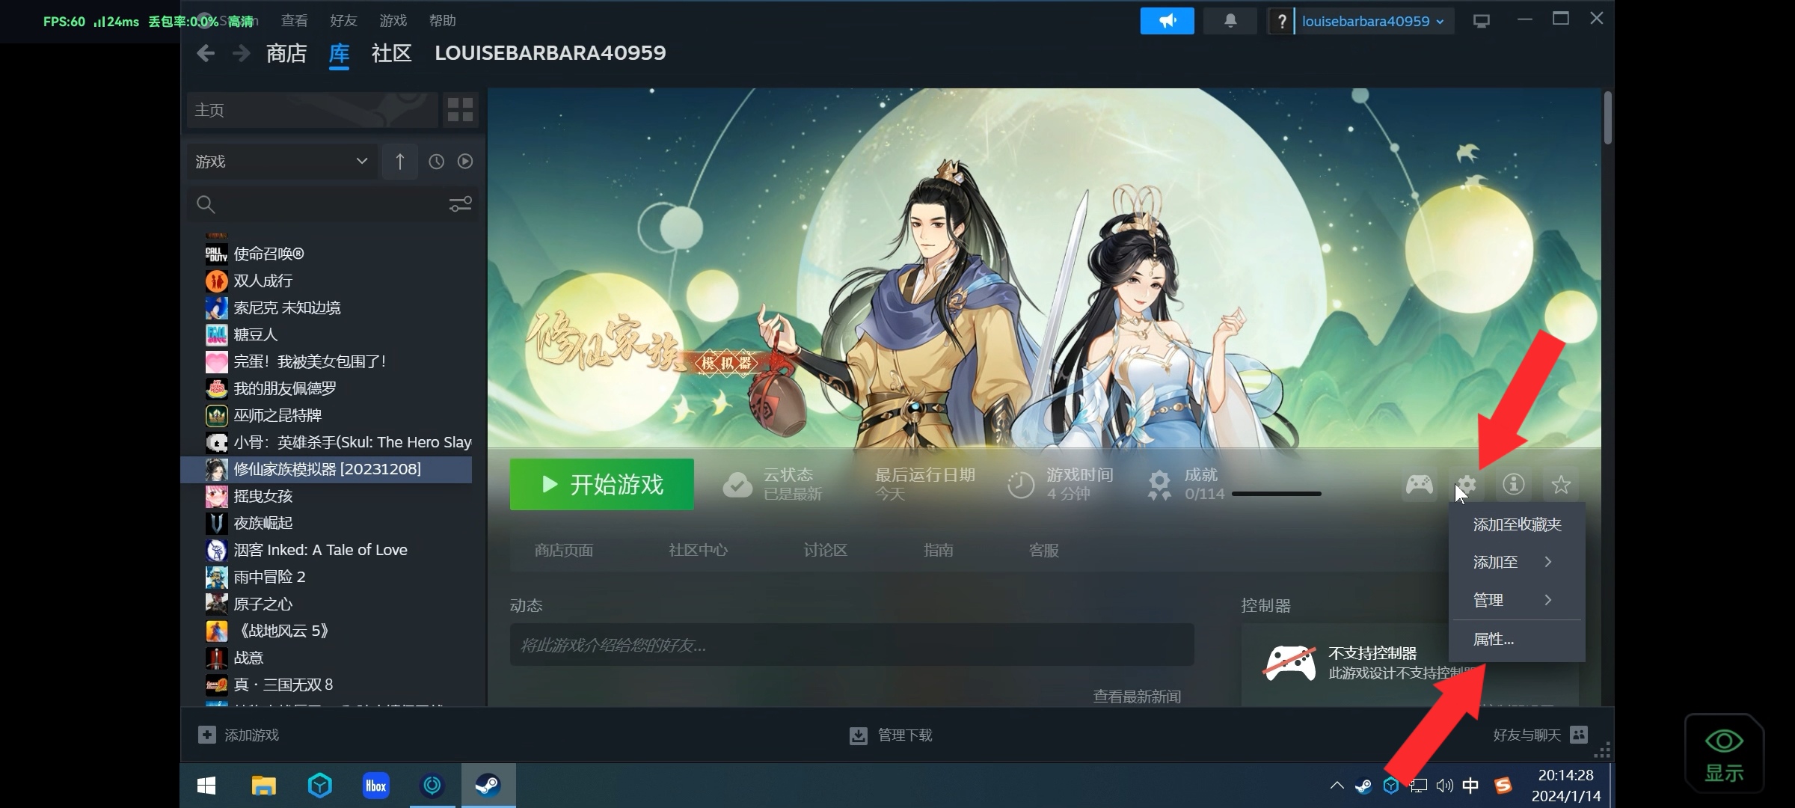Click 添加游戏 at bottom left
Viewport: 1795px width, 808px height.
[239, 735]
